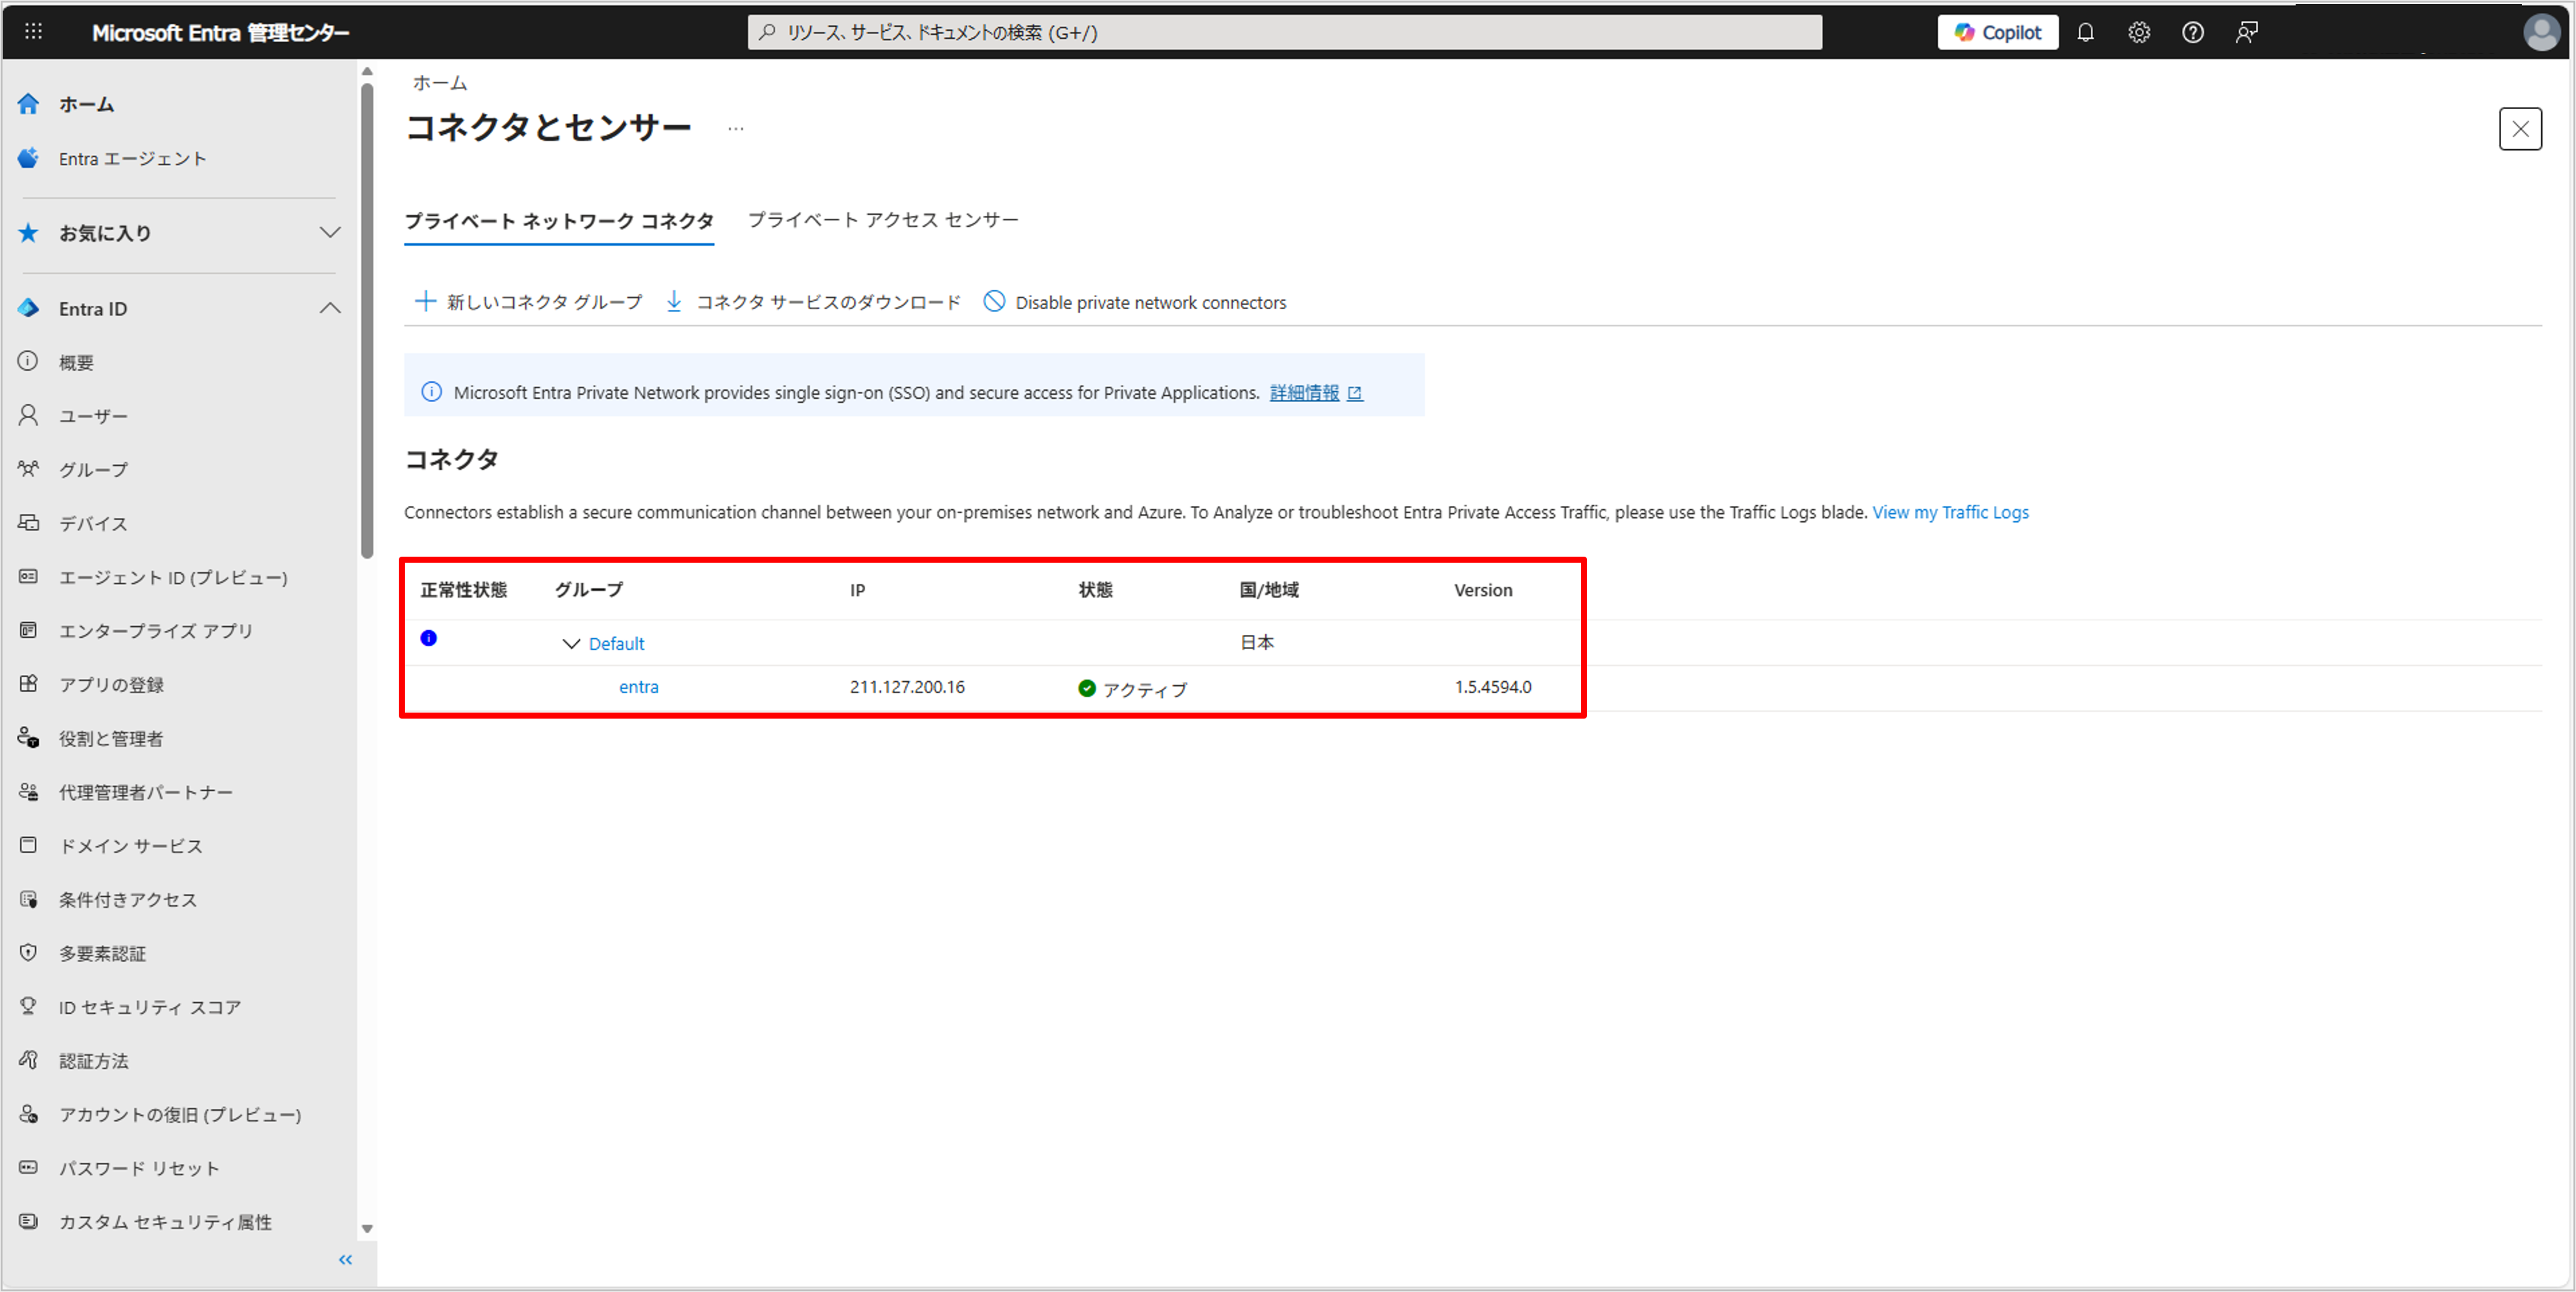The height and width of the screenshot is (1292, 2576).
Task: Open the notifications bell icon
Action: (2085, 32)
